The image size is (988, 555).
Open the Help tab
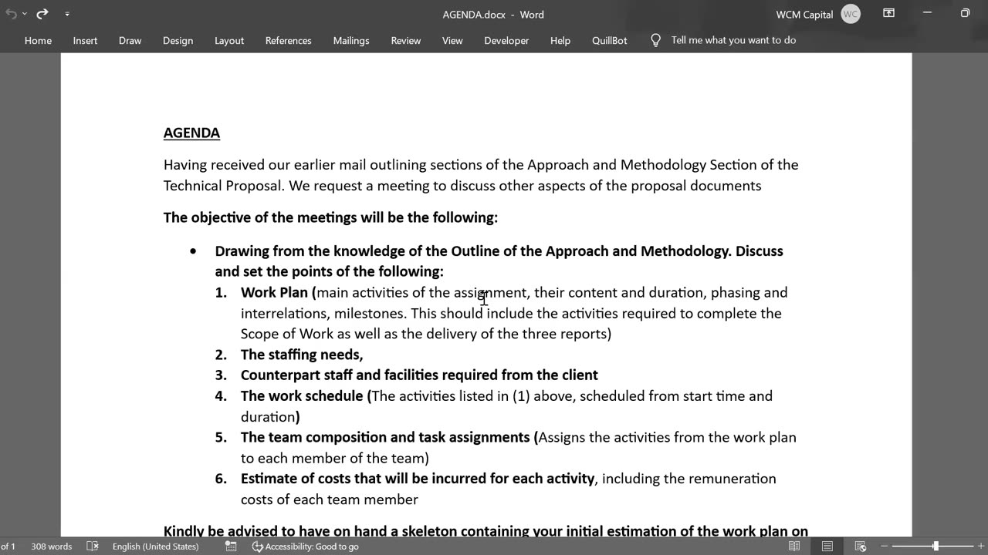tap(560, 40)
